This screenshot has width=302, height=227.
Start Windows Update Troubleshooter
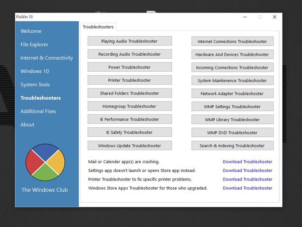[129, 145]
